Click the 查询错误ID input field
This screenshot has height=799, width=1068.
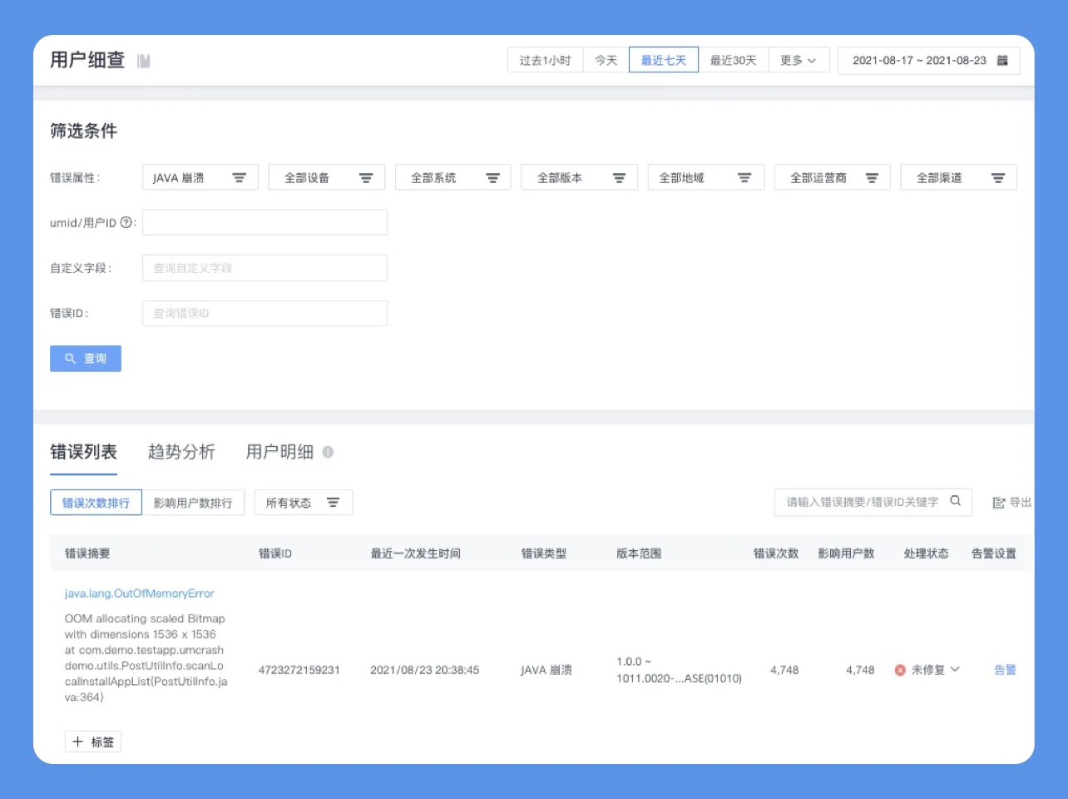pyautogui.click(x=265, y=313)
